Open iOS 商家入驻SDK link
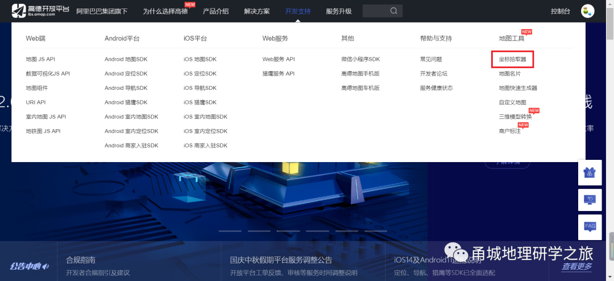The image size is (614, 281). (x=206, y=146)
